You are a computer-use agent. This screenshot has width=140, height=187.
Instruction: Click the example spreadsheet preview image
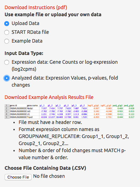[x=69, y=111]
